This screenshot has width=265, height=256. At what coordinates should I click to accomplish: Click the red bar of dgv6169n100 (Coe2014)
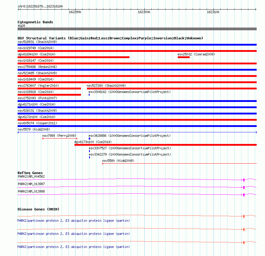point(74,57)
